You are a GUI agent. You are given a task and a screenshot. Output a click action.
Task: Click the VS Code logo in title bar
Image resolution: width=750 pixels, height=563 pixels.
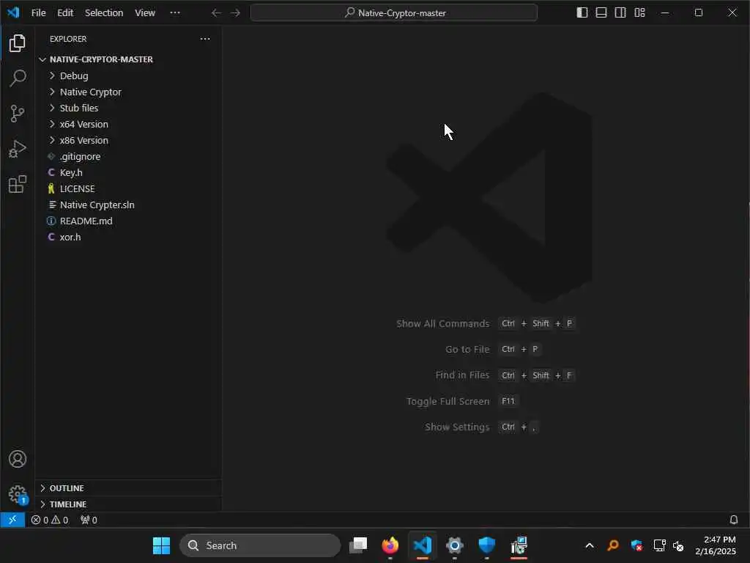click(13, 12)
